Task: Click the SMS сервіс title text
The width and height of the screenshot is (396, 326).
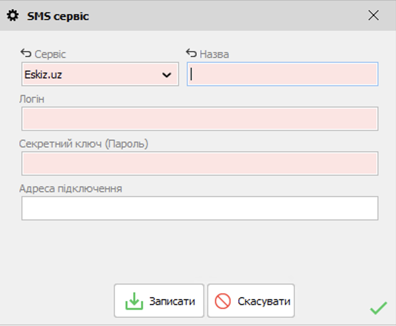Action: [x=58, y=16]
